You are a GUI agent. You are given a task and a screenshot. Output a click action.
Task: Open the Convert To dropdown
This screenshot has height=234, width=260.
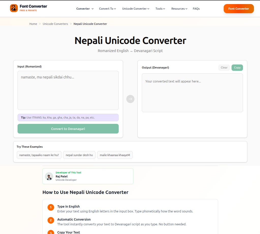tap(108, 9)
